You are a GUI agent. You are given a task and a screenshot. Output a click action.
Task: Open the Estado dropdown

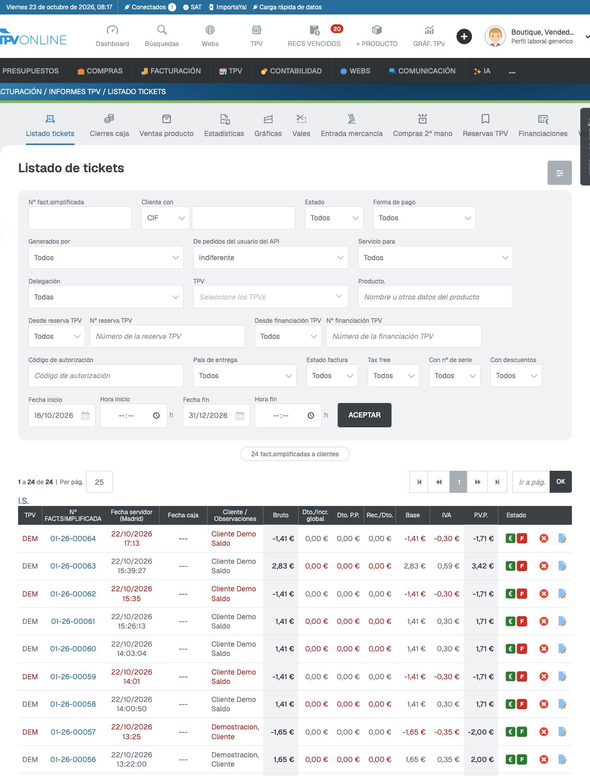coord(334,218)
